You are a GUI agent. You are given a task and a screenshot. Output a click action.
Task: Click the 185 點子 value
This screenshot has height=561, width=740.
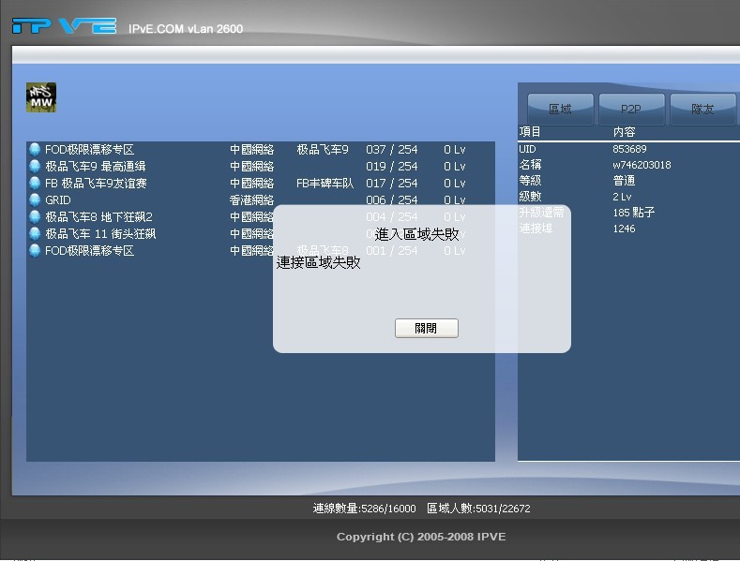(633, 213)
